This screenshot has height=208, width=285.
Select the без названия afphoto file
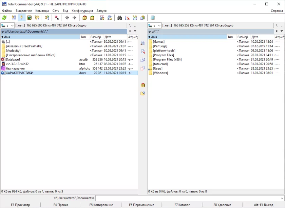pyautogui.click(x=69, y=68)
